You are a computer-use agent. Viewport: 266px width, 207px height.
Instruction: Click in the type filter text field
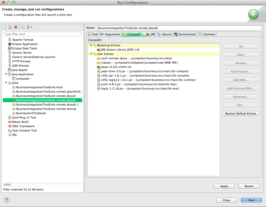(x=43, y=34)
